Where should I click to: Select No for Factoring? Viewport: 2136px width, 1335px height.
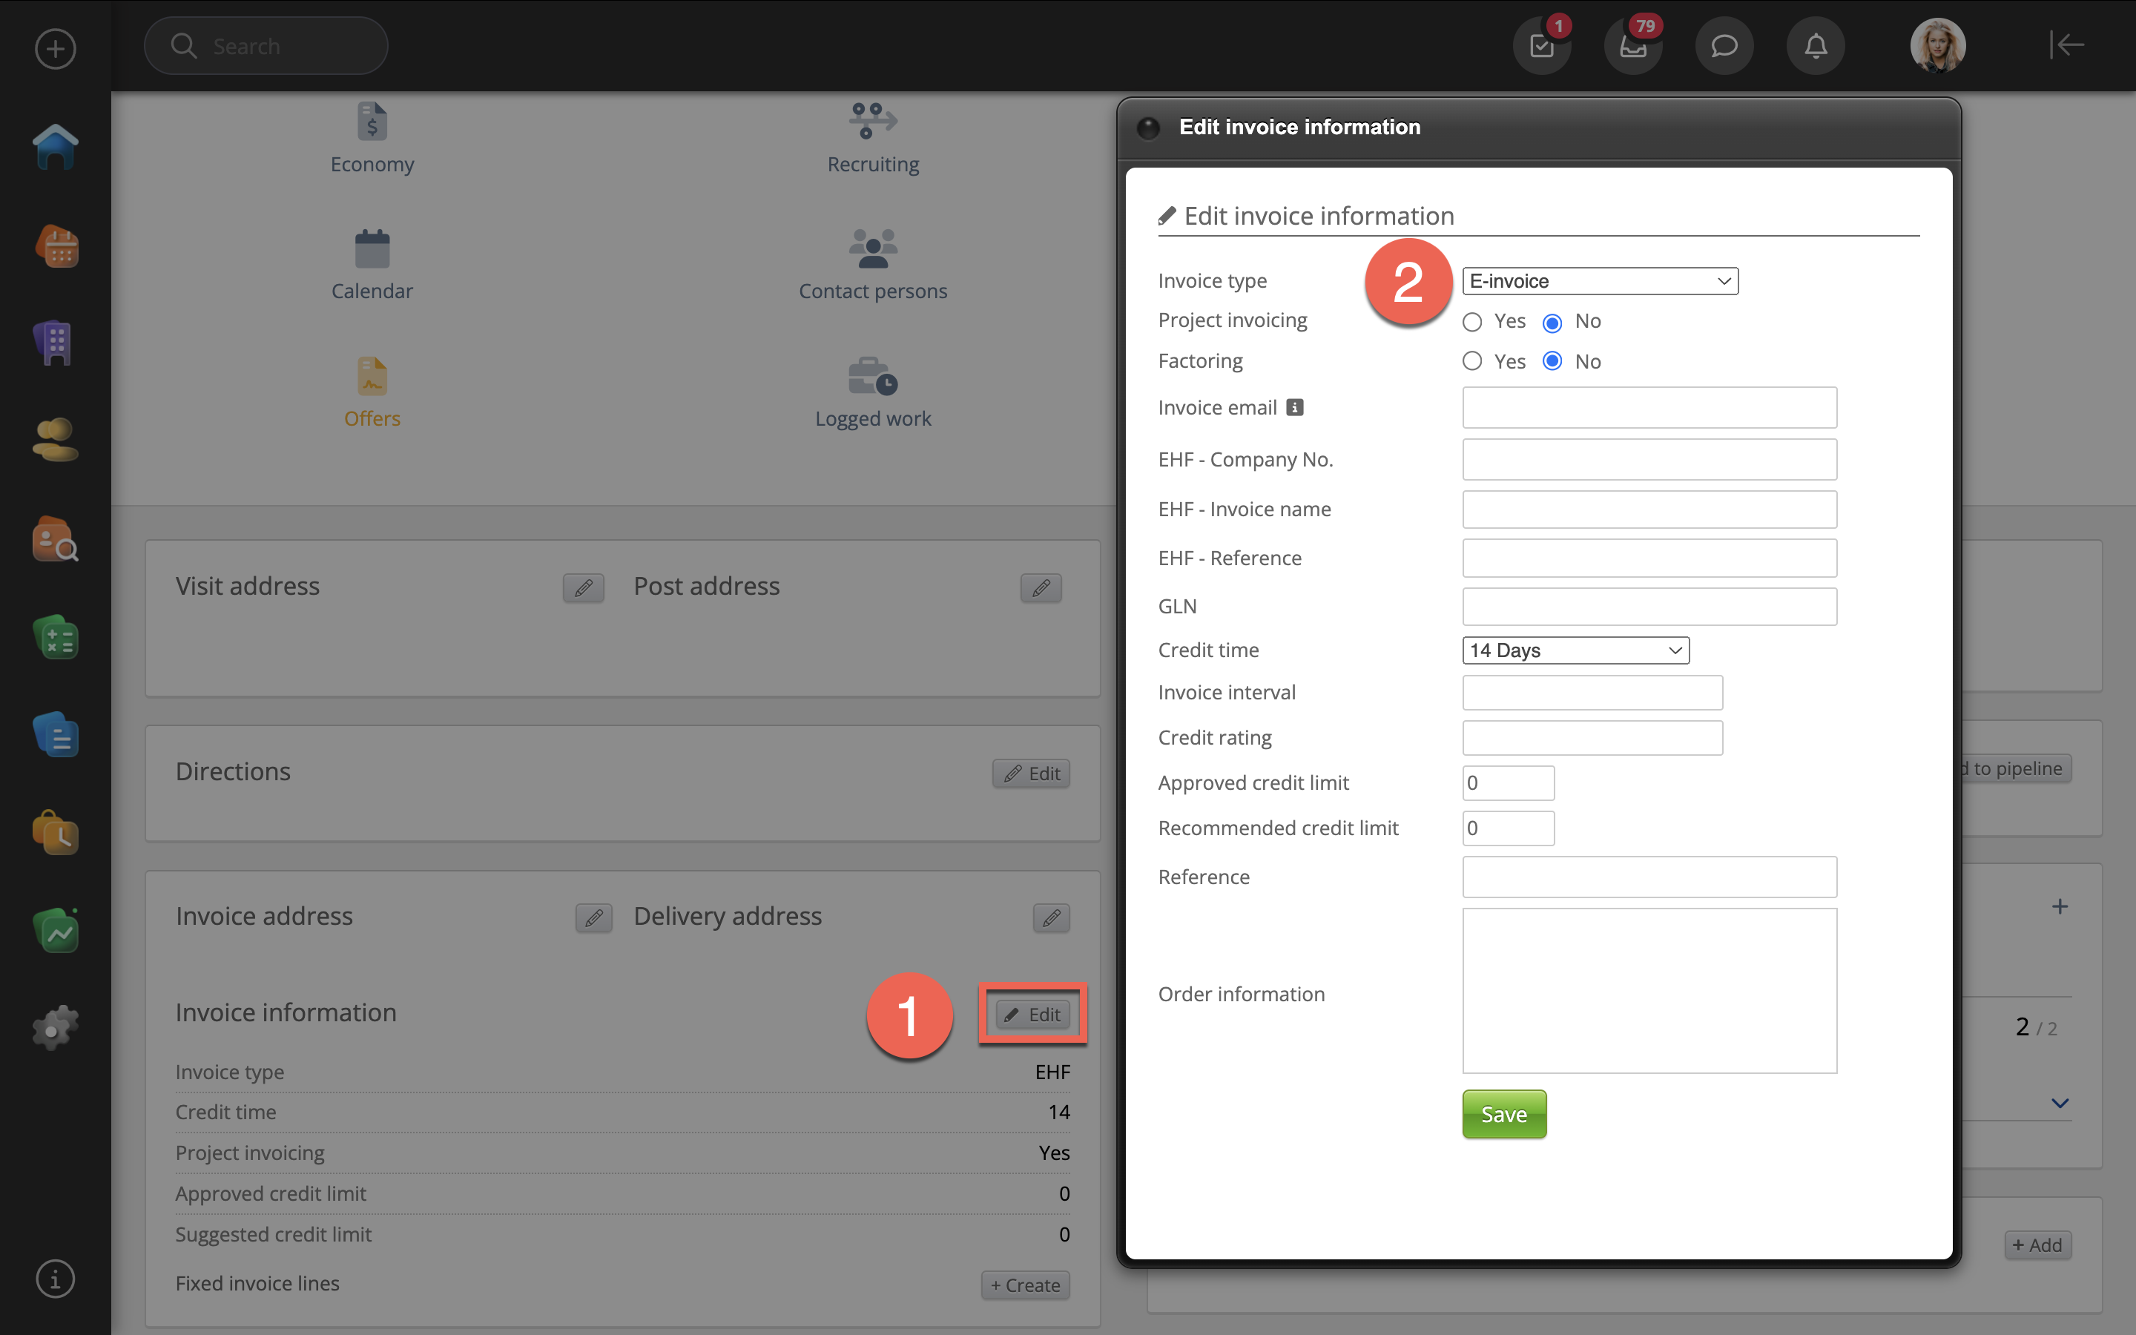pyautogui.click(x=1552, y=361)
